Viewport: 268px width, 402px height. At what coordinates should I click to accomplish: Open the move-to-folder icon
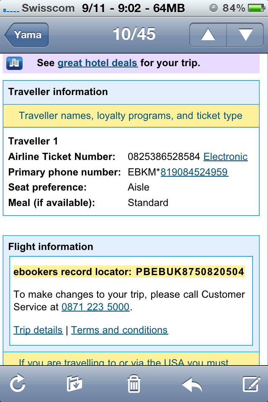pos(75,384)
